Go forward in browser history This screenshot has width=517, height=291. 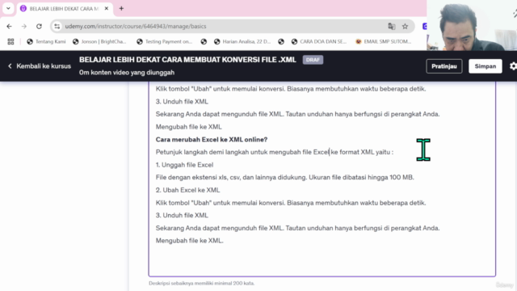point(24,27)
